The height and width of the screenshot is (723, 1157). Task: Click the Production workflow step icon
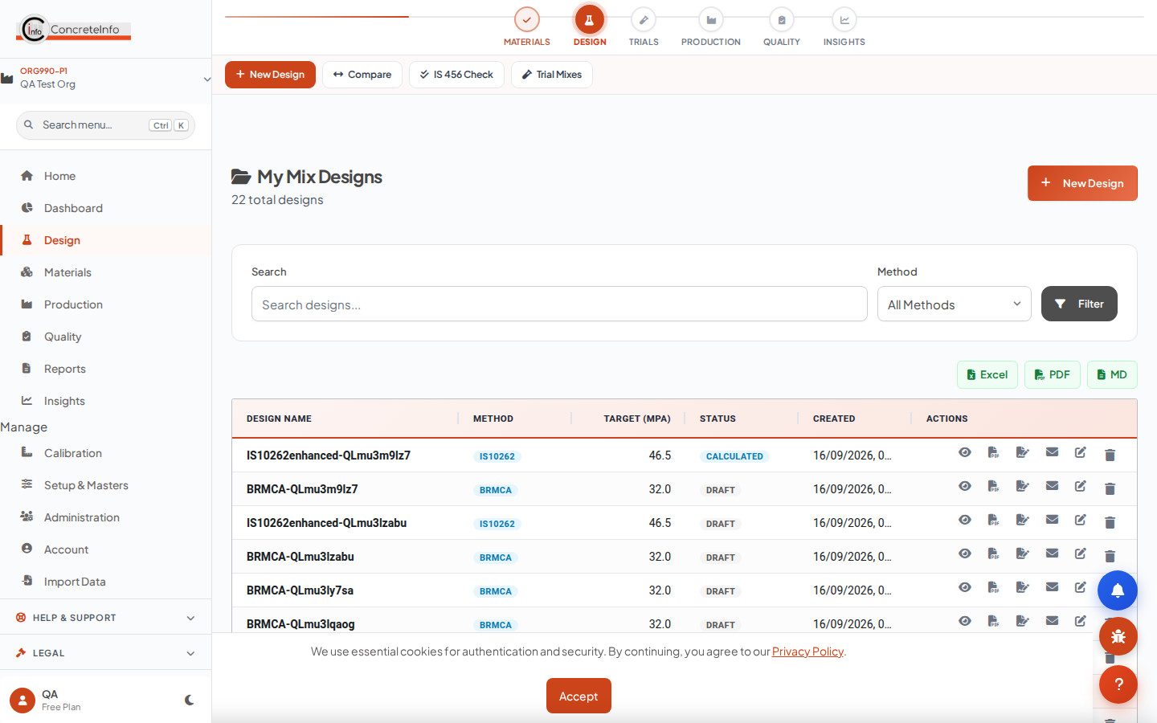tap(711, 20)
